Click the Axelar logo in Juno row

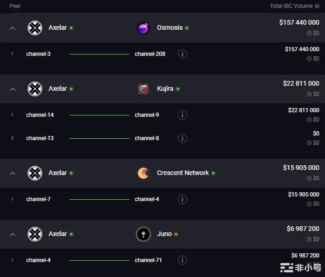(35, 234)
